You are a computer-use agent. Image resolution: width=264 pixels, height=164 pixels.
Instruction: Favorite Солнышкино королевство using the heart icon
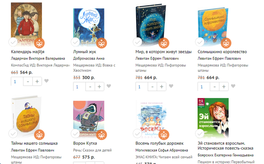coord(233,86)
